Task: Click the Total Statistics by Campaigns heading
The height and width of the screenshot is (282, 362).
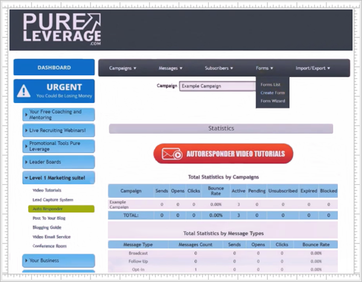Action: pos(223,177)
